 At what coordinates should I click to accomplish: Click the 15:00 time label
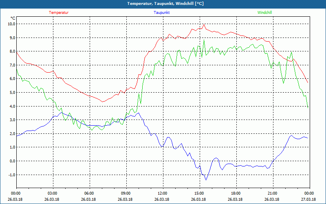(199, 193)
